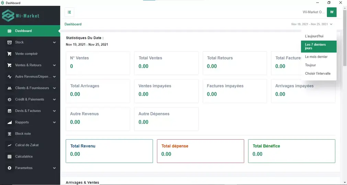The height and width of the screenshot is (185, 347).
Task: Click the Stock box icon
Action: tap(9, 42)
